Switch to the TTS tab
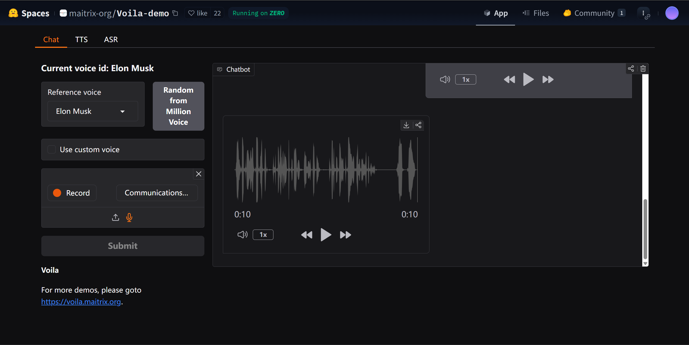The image size is (689, 345). click(x=81, y=40)
